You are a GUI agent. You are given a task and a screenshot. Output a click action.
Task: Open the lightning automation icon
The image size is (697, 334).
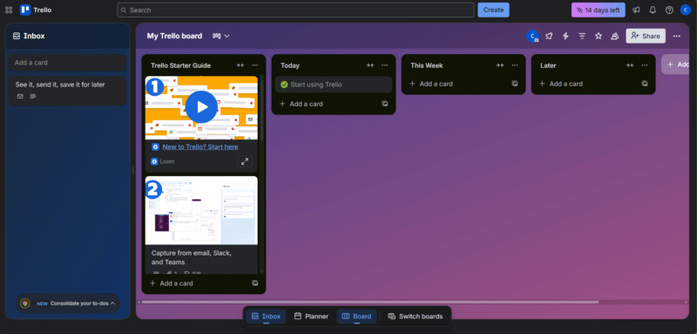pos(565,36)
